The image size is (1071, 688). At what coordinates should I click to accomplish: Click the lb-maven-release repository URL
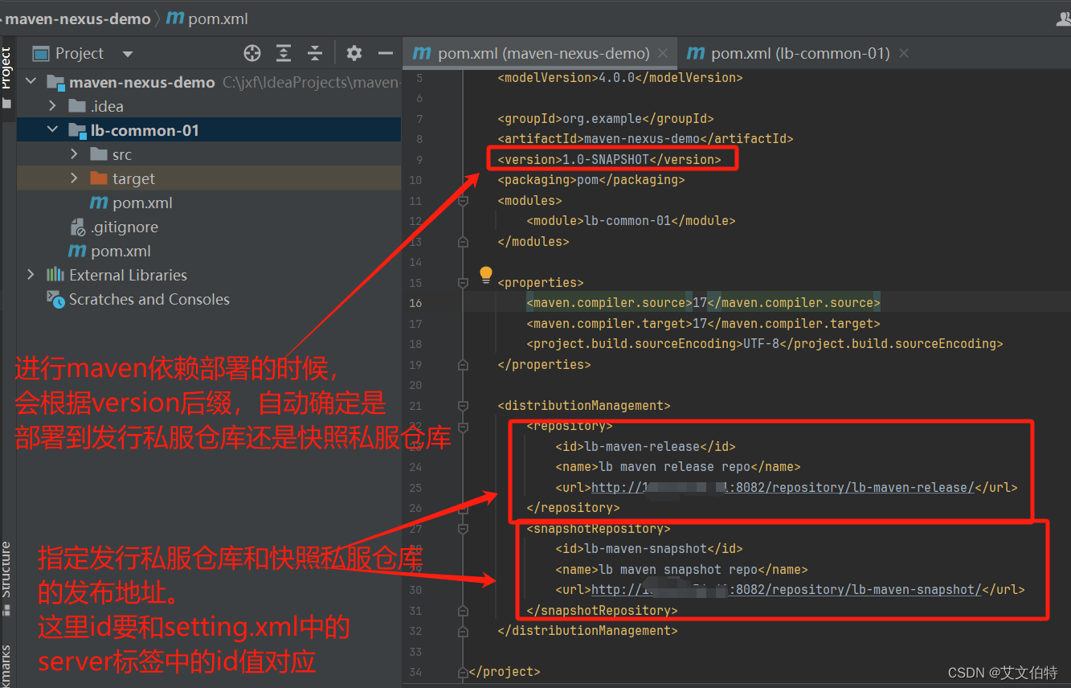[783, 487]
